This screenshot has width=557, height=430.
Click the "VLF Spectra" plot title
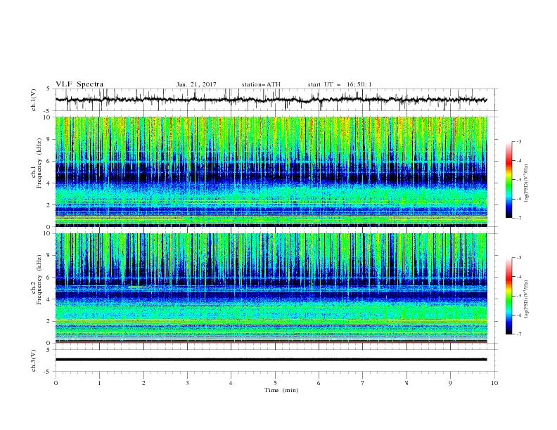79,84
